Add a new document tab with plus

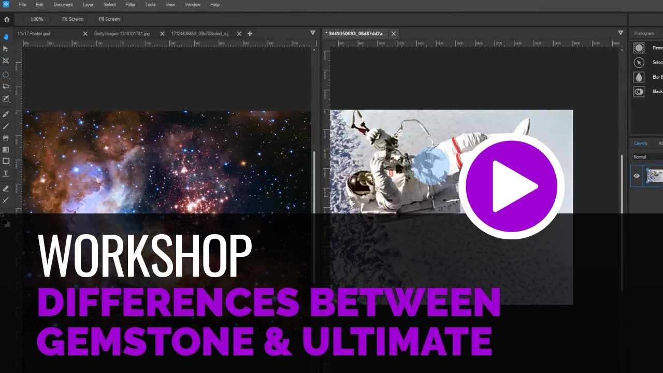250,34
